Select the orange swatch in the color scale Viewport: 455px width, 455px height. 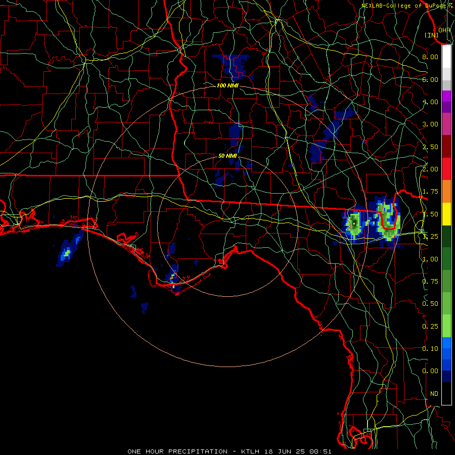click(446, 192)
